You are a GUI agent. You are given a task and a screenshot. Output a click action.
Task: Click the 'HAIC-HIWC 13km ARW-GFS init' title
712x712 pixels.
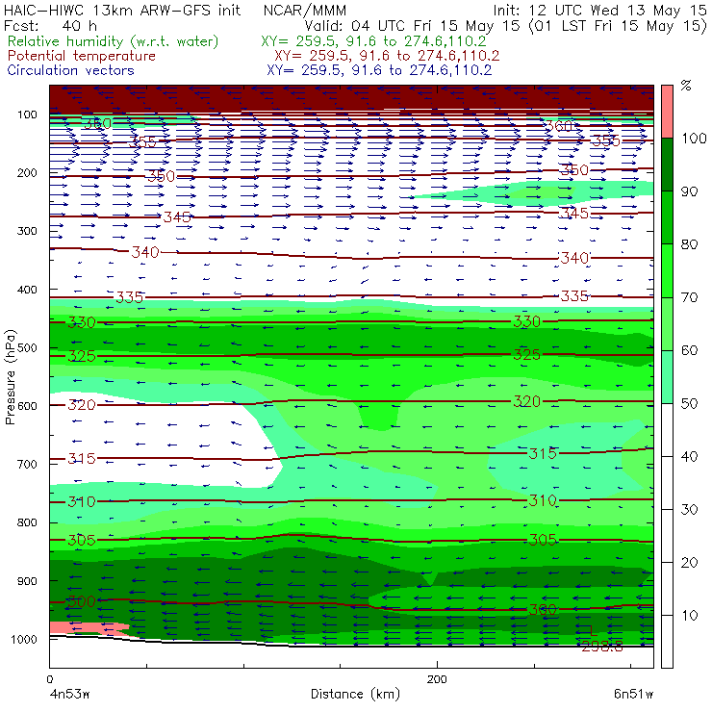click(122, 11)
